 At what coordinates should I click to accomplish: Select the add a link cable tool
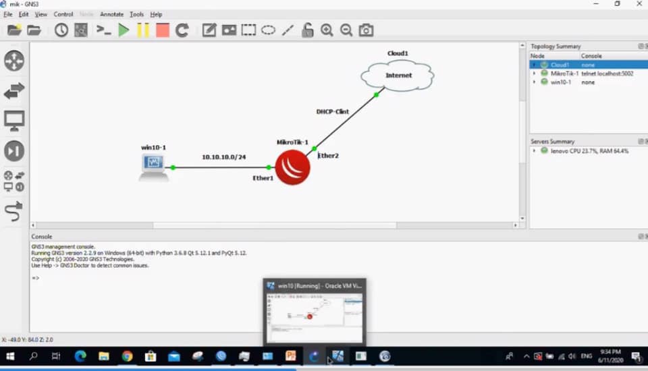[x=14, y=212]
